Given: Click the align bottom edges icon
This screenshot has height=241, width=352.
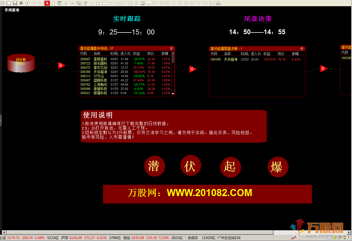Looking at the screenshot, I should point(180,3).
